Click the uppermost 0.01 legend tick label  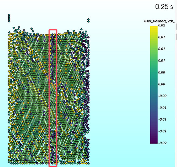[162, 37]
